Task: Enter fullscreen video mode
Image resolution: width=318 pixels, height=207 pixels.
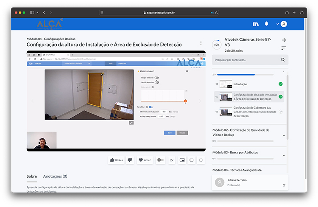Action: [201, 160]
